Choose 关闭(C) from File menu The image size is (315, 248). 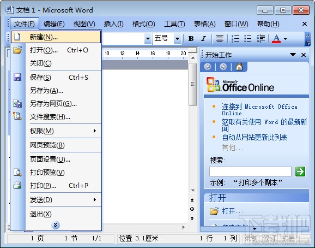coord(56,63)
